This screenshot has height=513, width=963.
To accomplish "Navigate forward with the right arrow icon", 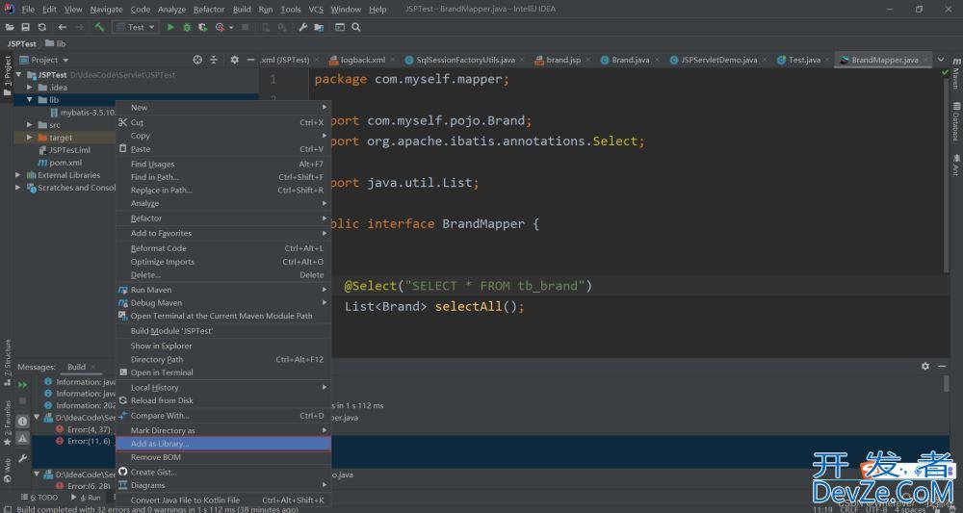I will pyautogui.click(x=79, y=27).
